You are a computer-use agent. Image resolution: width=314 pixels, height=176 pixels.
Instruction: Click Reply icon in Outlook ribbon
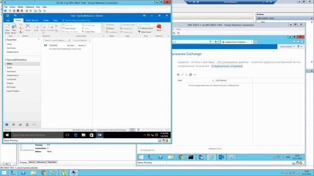tap(36, 27)
